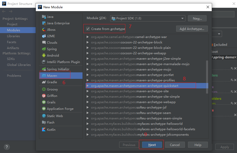237x153 pixels.
Task: Choose the JBoss module icon
Action: pyautogui.click(x=44, y=30)
